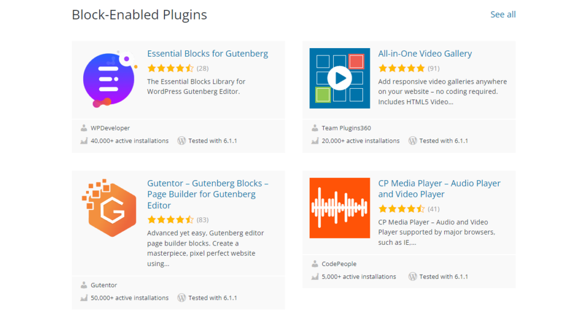Click the orange Gutentor hexagon logo

coord(109,208)
